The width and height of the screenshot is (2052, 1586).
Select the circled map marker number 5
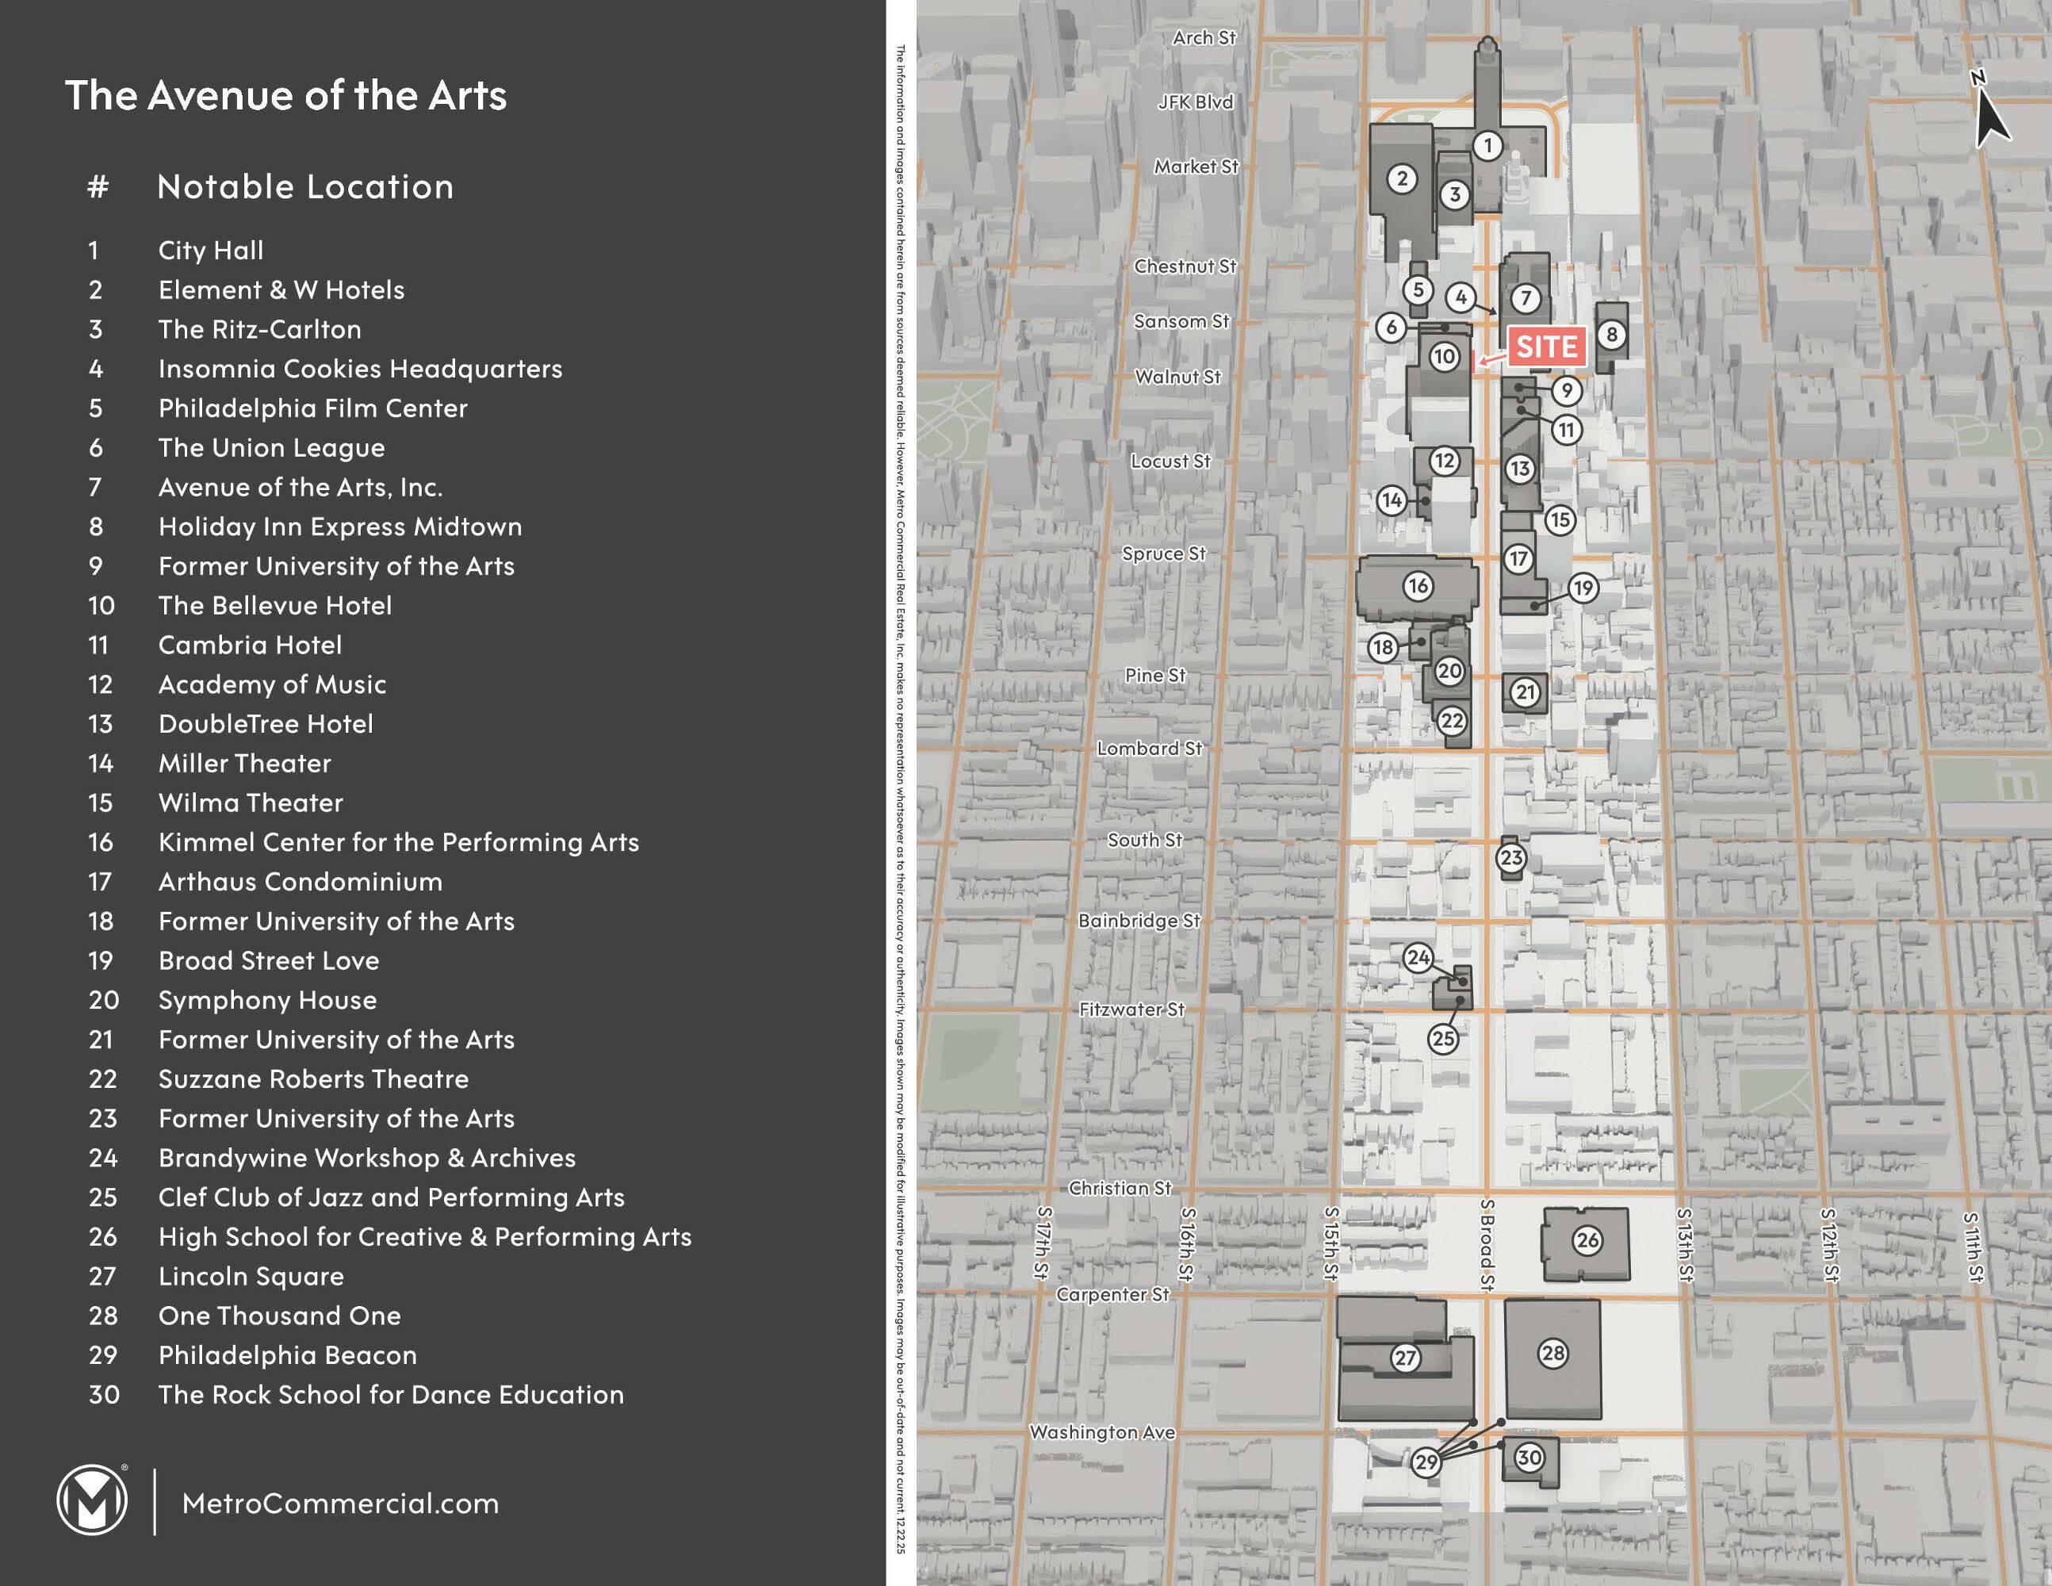tap(1418, 289)
